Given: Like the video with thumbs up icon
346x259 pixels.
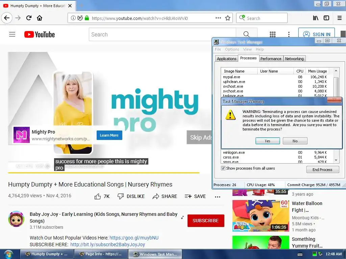Looking at the screenshot, I should [x=98, y=196].
